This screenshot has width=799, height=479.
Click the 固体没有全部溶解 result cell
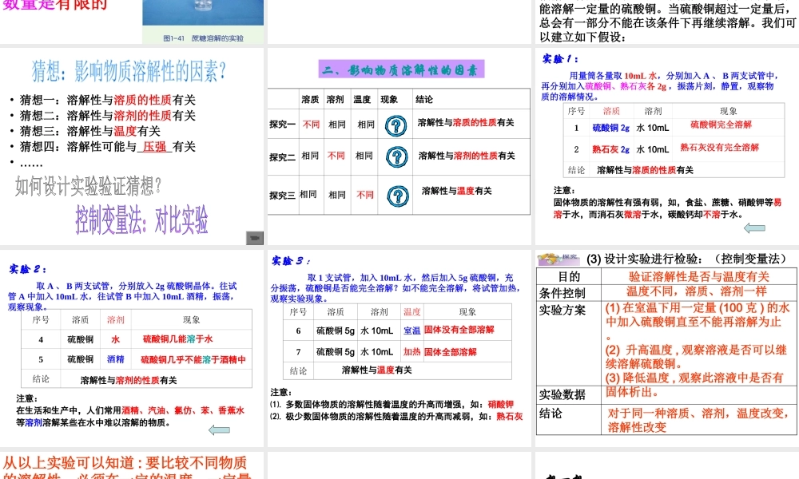[459, 330]
